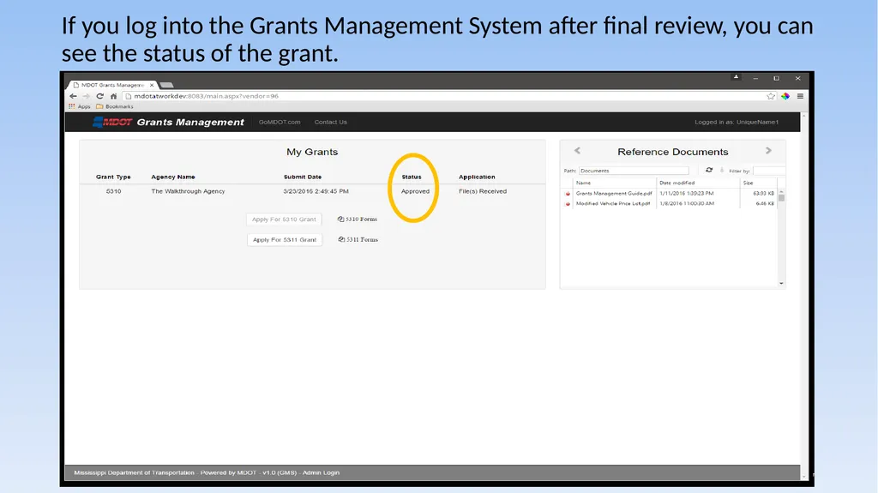Open the browser home page icon
Image resolution: width=878 pixels, height=493 pixels.
tap(114, 96)
